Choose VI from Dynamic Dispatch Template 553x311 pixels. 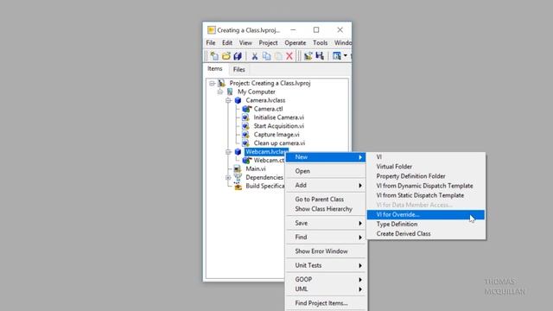point(426,186)
